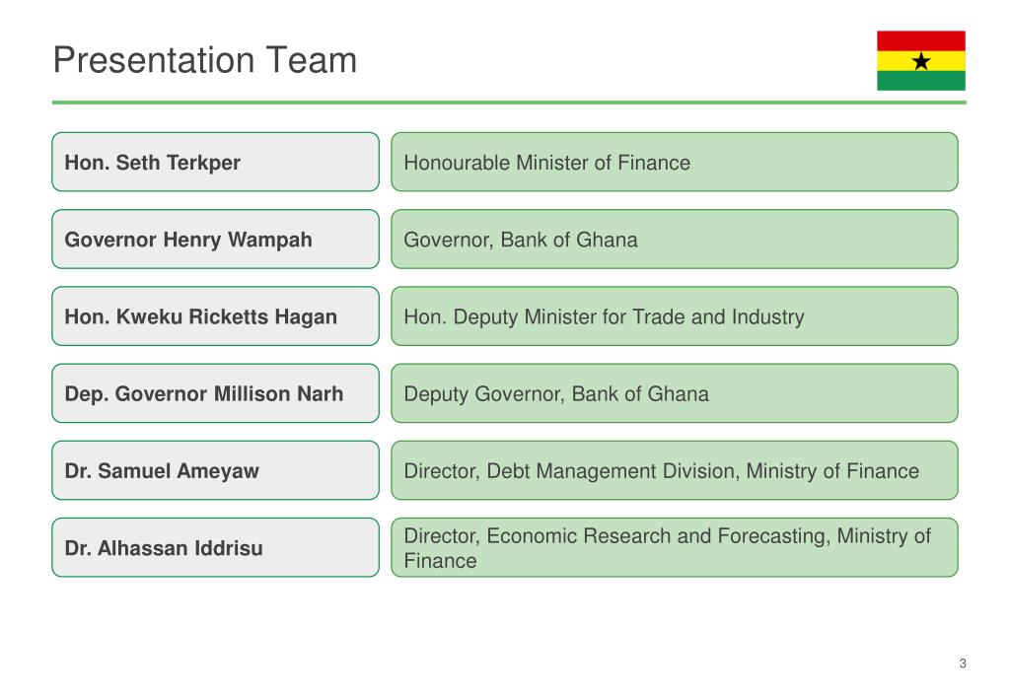Viewport: 1009px width, 698px height.
Task: Click the green stripe of the flag
Action: [921, 81]
